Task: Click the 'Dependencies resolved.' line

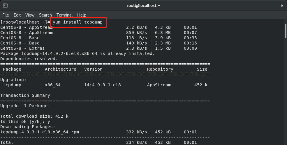Action: coord(29,59)
